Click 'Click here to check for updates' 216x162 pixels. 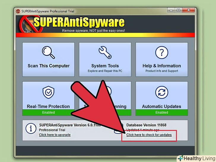coord(149,135)
